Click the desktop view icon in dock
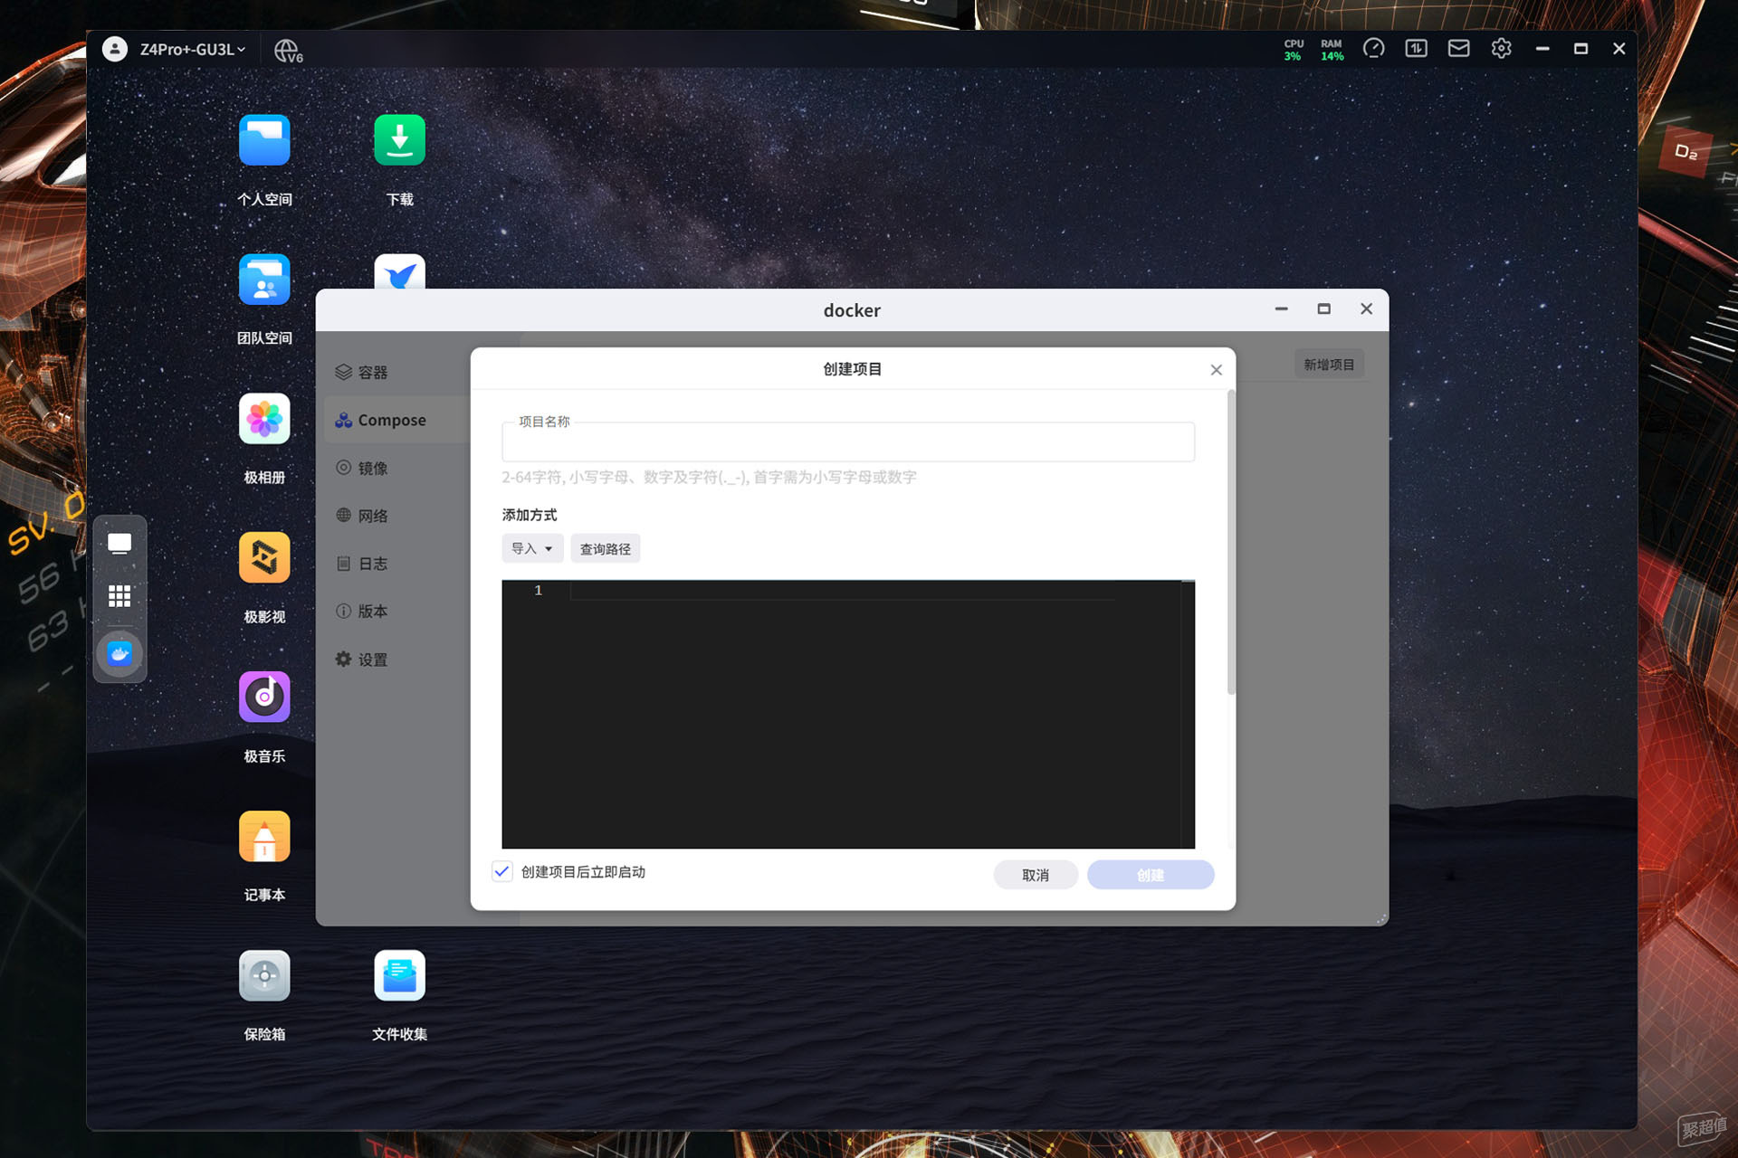Image resolution: width=1738 pixels, height=1158 pixels. tap(119, 543)
